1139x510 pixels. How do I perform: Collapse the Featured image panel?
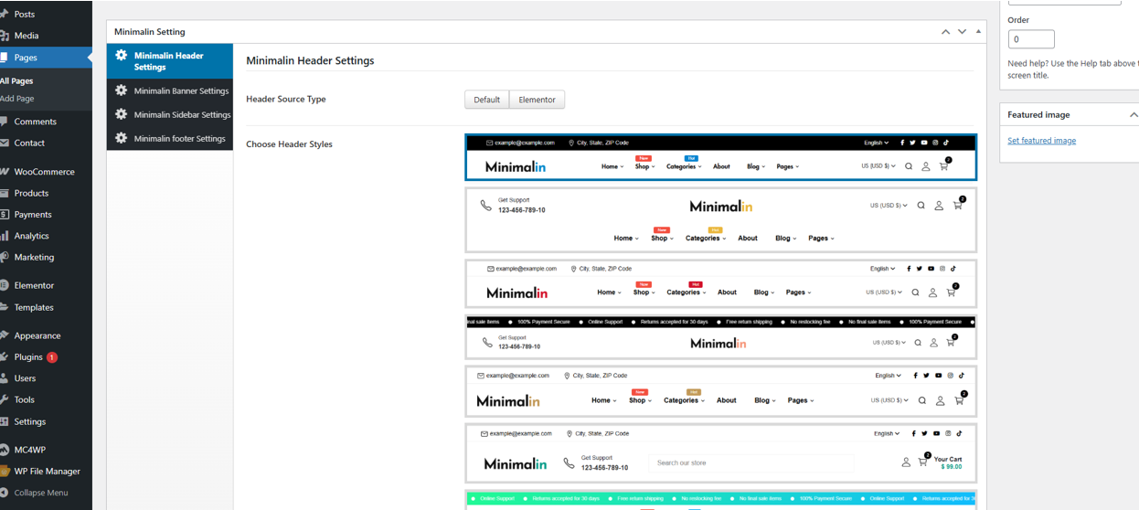[1134, 115]
